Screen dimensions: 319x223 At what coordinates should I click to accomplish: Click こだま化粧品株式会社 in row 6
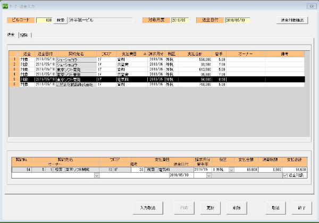pyautogui.click(x=75, y=85)
